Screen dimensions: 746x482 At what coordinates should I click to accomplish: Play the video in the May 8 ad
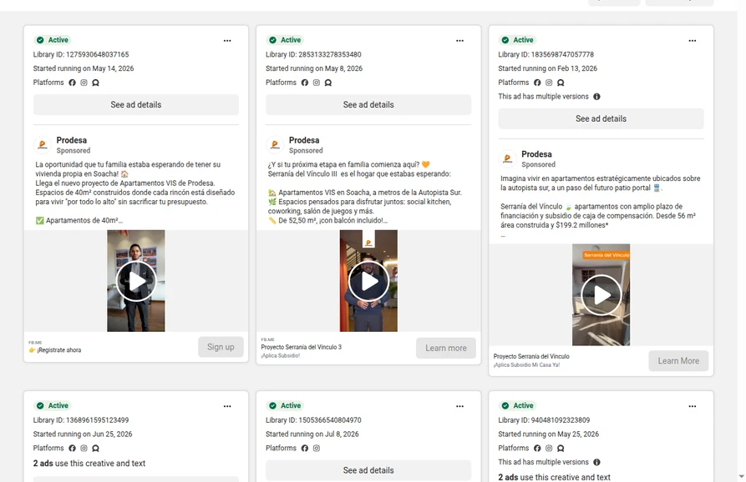pos(368,281)
